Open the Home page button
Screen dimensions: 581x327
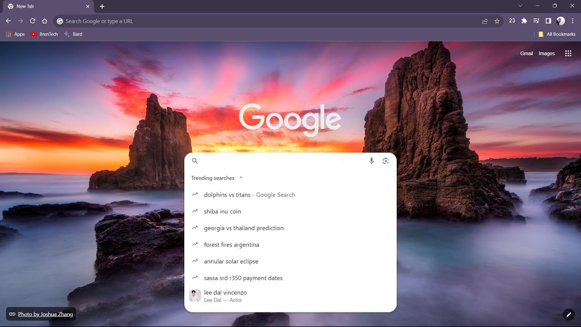pos(44,21)
